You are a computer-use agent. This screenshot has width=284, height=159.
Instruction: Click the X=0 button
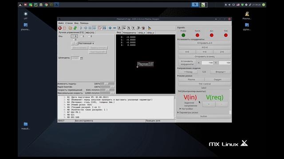(x=187, y=52)
